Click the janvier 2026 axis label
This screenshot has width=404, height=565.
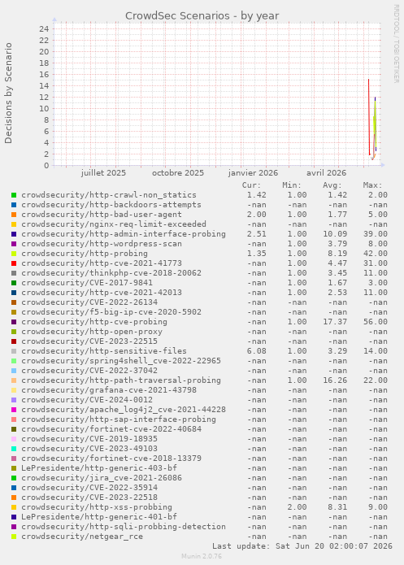[x=253, y=173]
